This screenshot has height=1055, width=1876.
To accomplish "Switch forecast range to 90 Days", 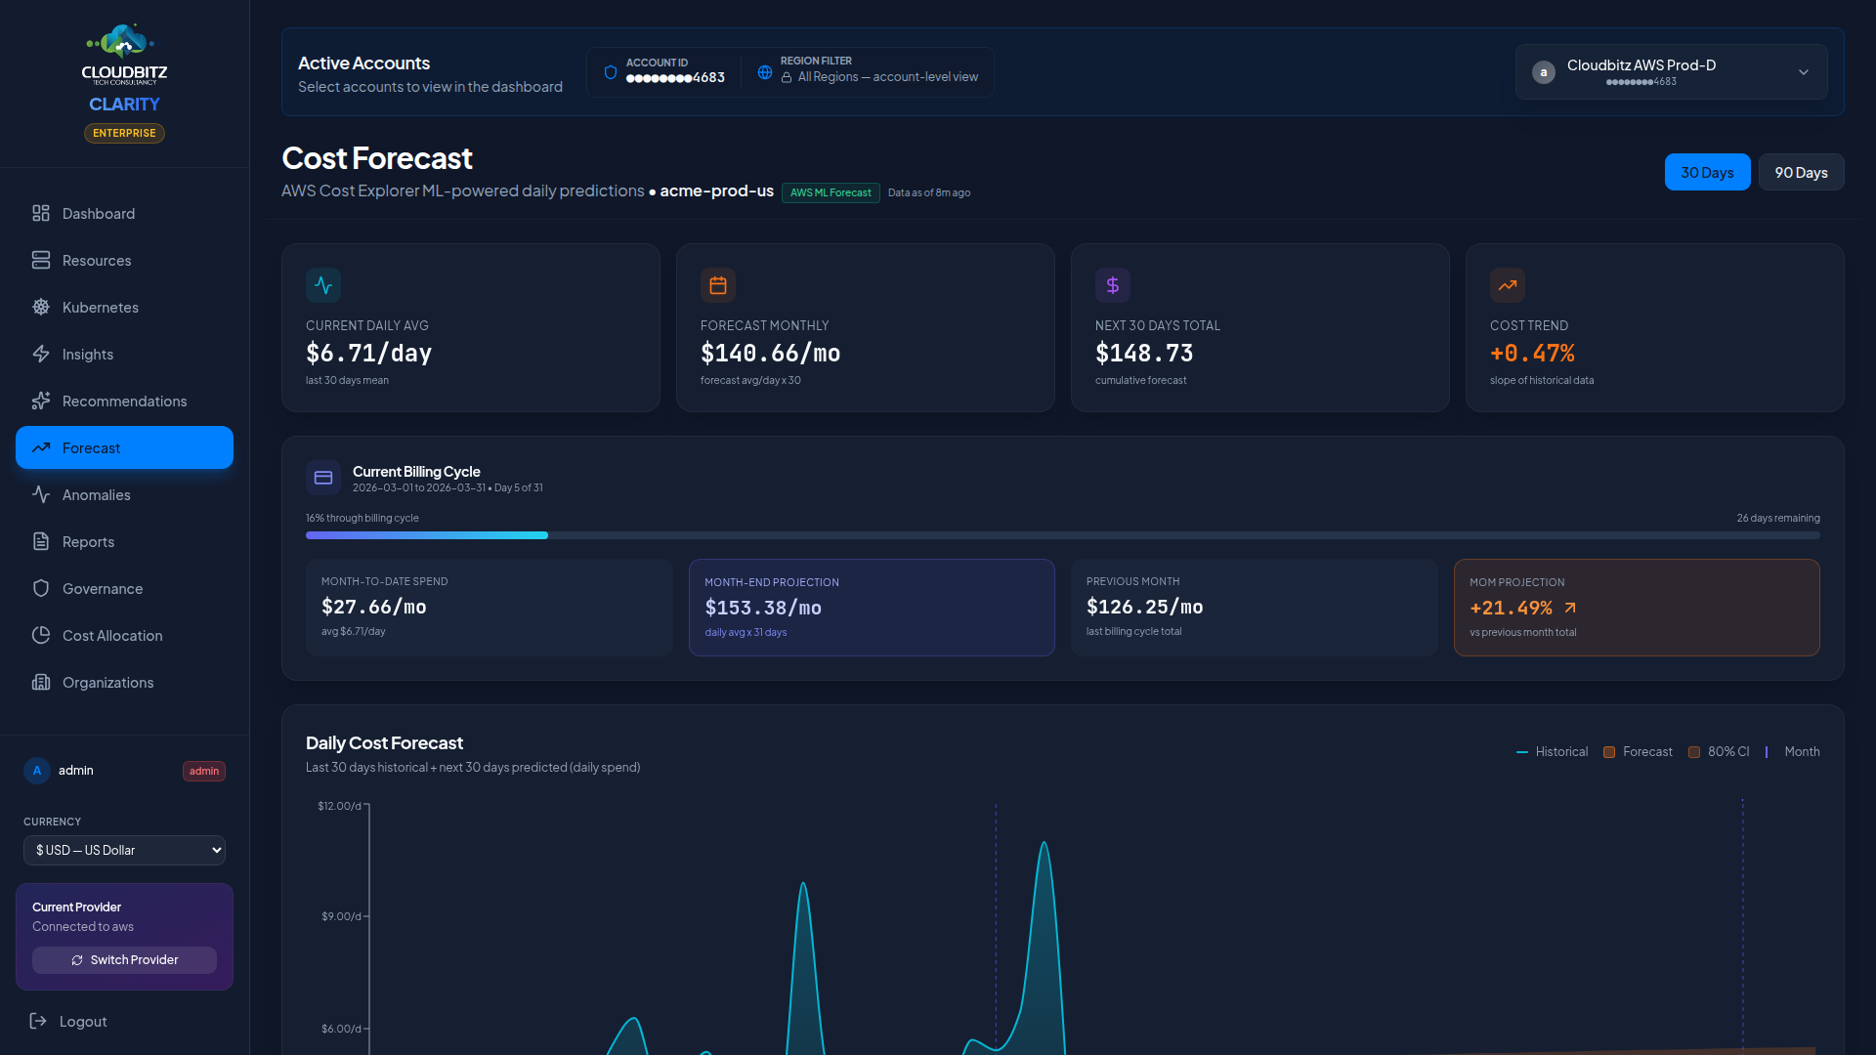I will (x=1801, y=172).
